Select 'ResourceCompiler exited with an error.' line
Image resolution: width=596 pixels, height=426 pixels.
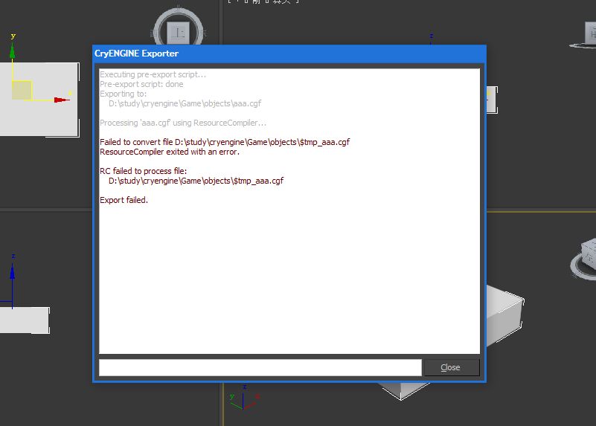(170, 152)
